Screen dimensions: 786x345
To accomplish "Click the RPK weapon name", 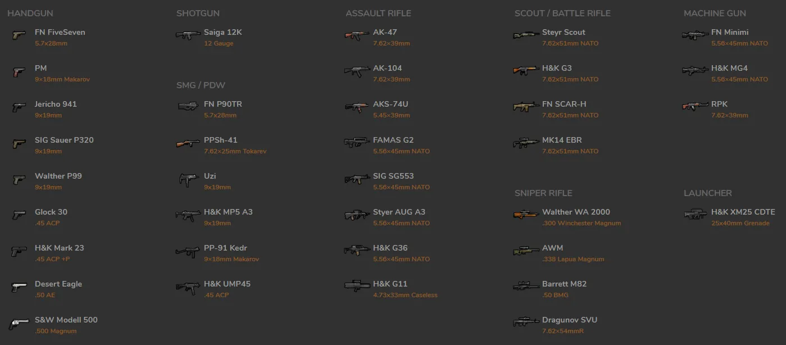I will pyautogui.click(x=719, y=104).
